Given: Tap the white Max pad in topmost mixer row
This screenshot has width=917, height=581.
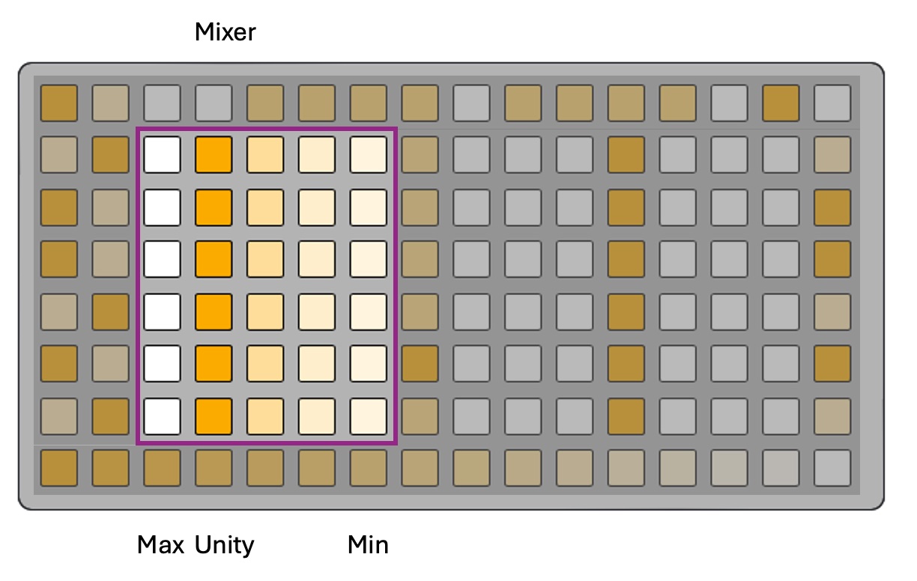Looking at the screenshot, I should click(163, 155).
